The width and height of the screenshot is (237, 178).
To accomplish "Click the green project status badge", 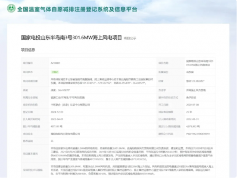I will (x=55, y=72).
